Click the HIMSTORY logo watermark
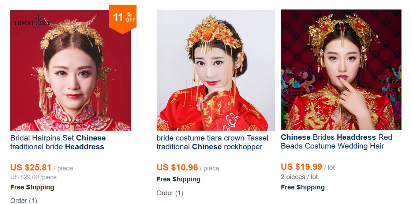This screenshot has width=411, height=204. coord(33,22)
